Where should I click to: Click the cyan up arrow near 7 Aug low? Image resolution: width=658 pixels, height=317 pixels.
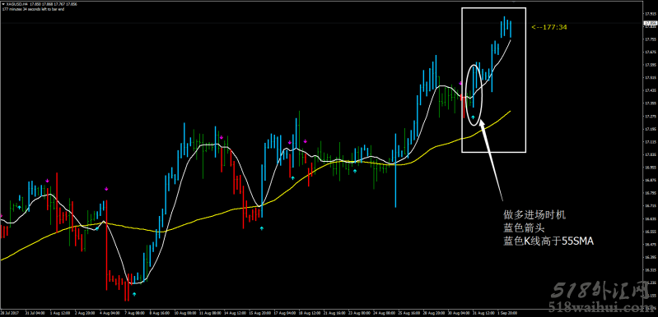coord(134,295)
